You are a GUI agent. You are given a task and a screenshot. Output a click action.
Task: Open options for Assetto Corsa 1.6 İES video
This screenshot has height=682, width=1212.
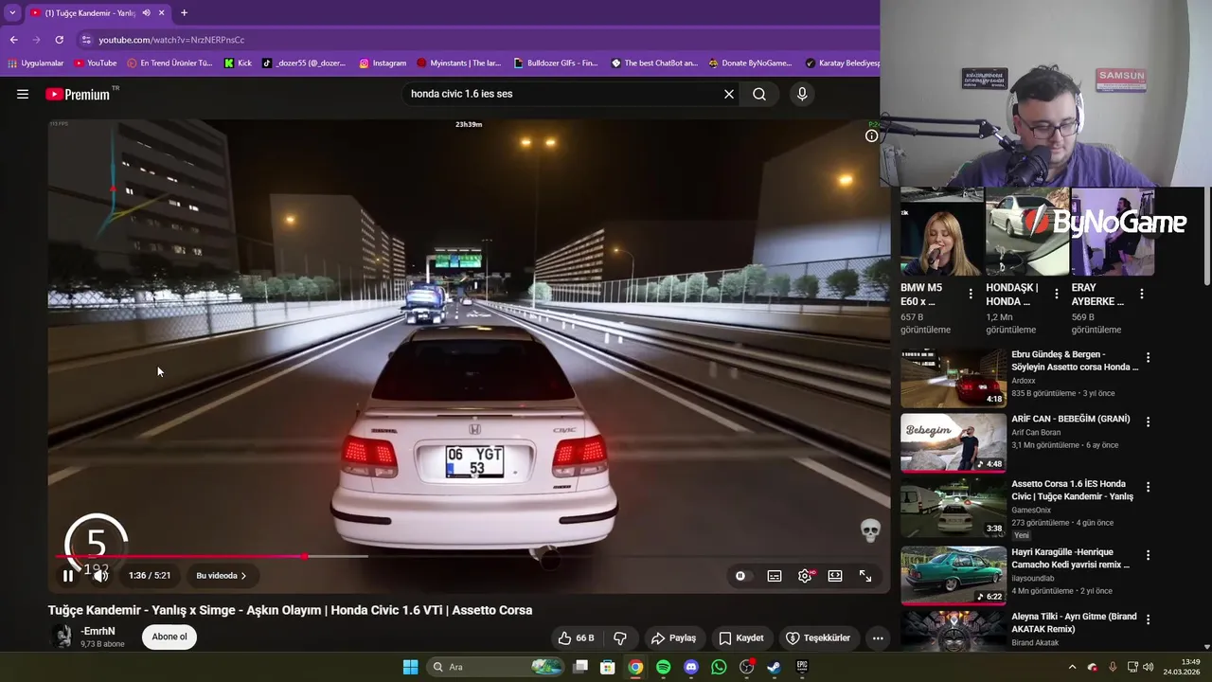(x=1148, y=487)
